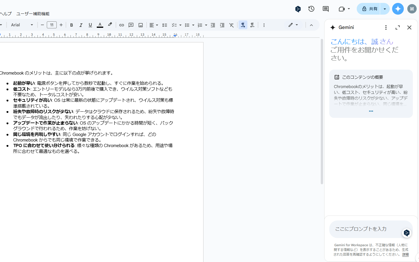Click the bulleted list icon
The height and width of the screenshot is (262, 419).
point(187,25)
